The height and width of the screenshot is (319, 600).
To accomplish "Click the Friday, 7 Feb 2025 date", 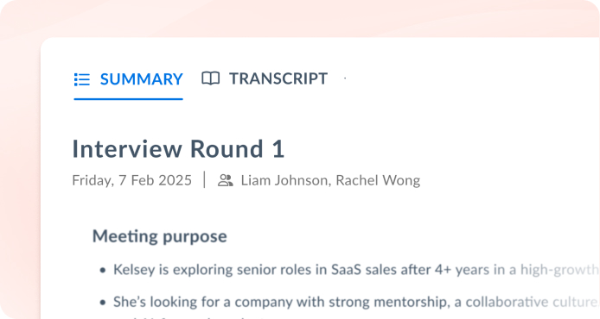I will pos(131,180).
